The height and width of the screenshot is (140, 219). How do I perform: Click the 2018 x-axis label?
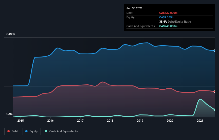click(x=110, y=121)
